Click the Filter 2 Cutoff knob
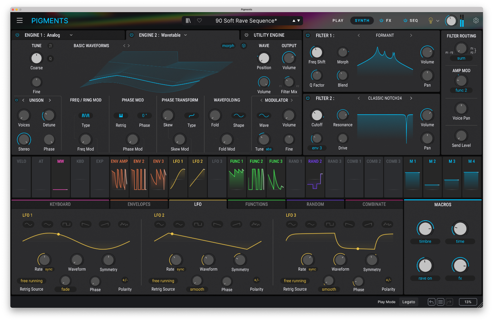The height and width of the screenshot is (321, 493). (x=317, y=115)
